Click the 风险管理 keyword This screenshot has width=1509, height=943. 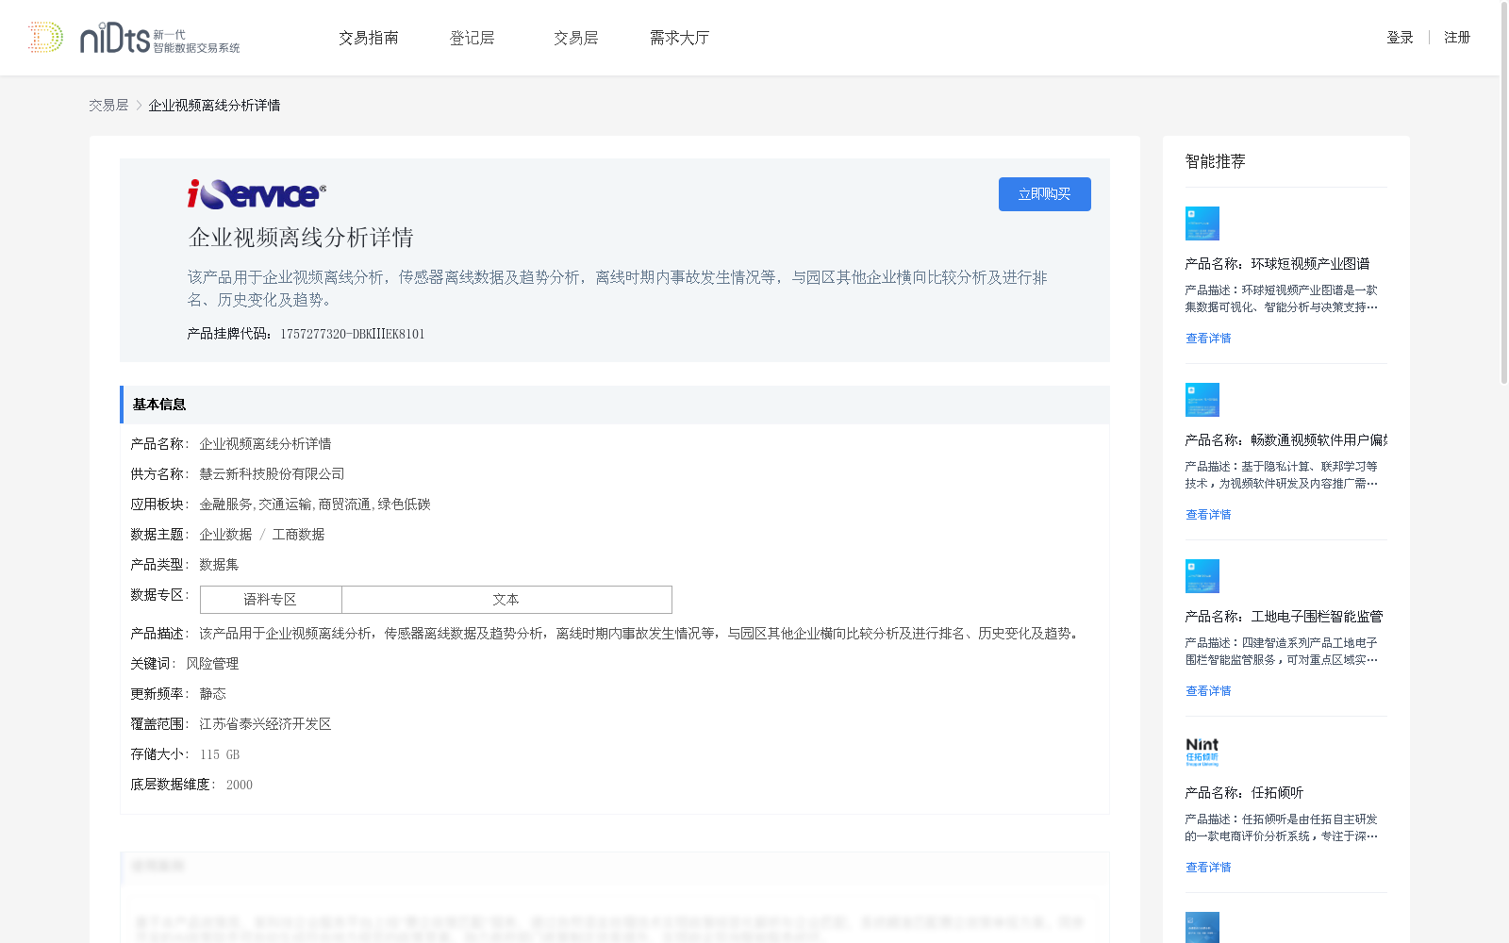coord(212,664)
